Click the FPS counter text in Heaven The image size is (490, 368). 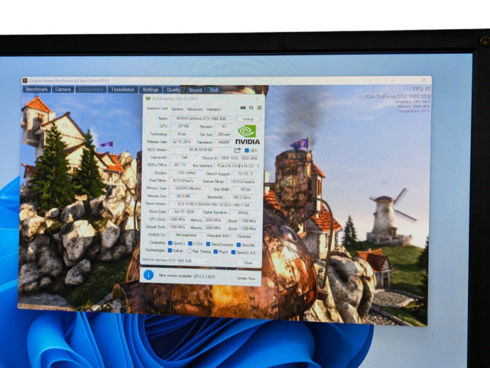tap(421, 89)
